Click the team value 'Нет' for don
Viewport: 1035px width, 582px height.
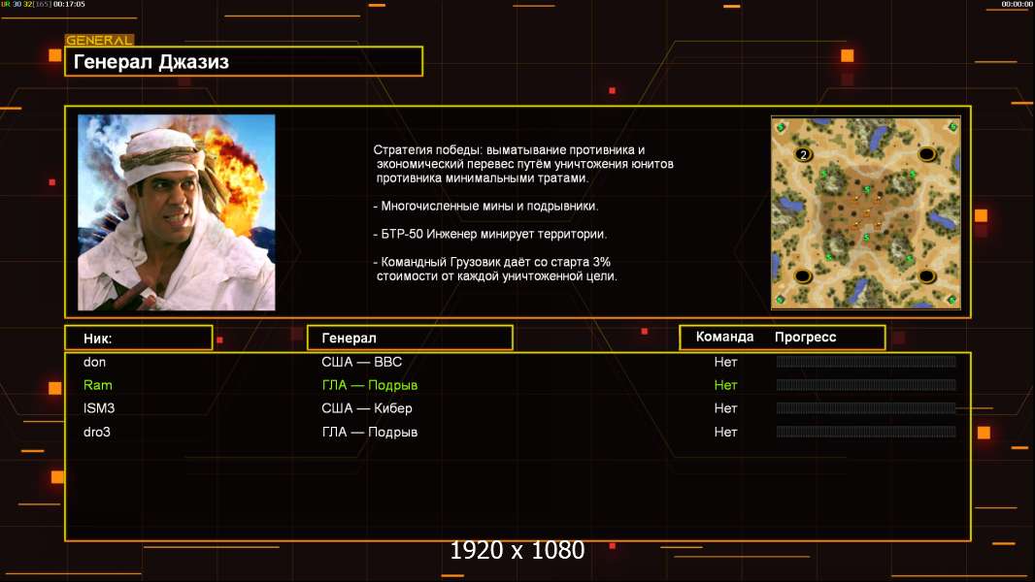725,362
